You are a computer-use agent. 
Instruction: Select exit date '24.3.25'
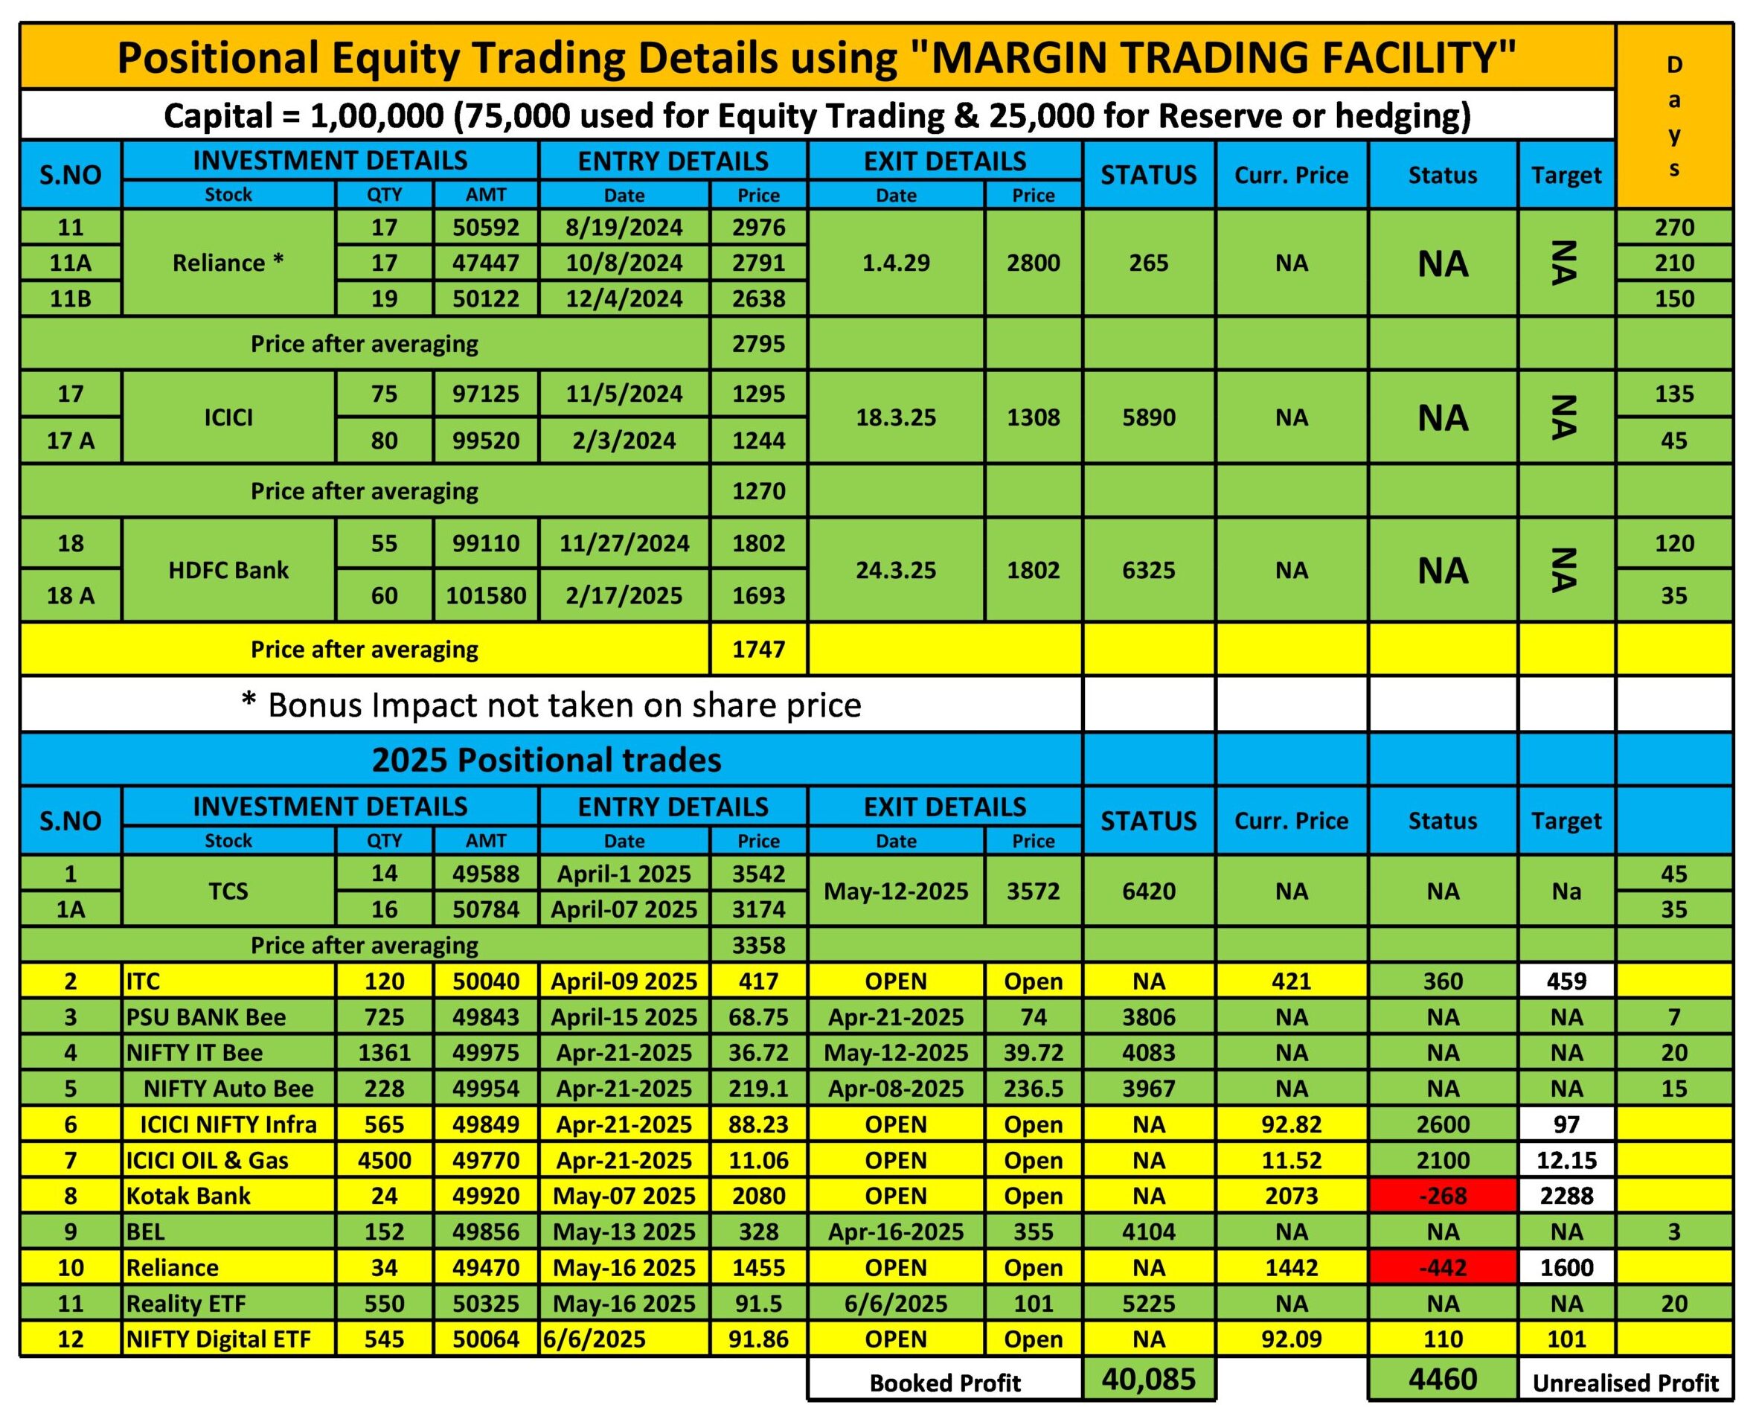(x=896, y=570)
